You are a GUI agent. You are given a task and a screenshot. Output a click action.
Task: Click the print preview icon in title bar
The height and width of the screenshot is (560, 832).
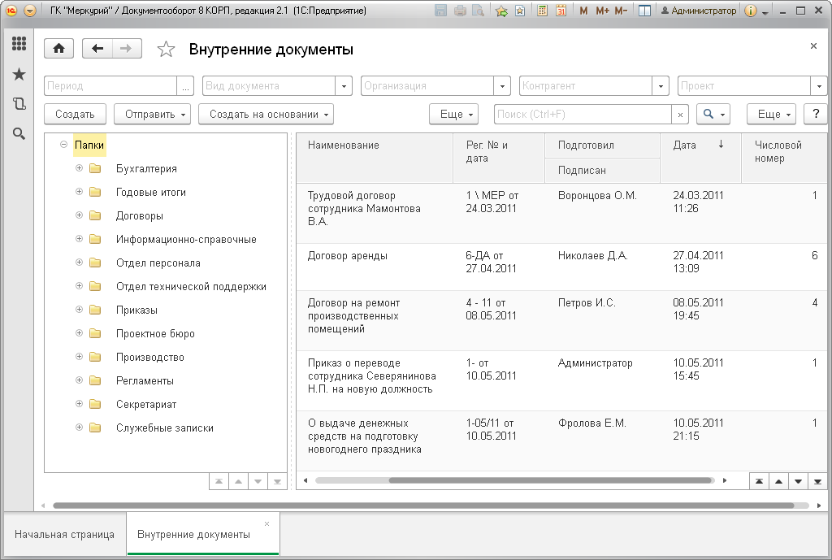(x=478, y=11)
